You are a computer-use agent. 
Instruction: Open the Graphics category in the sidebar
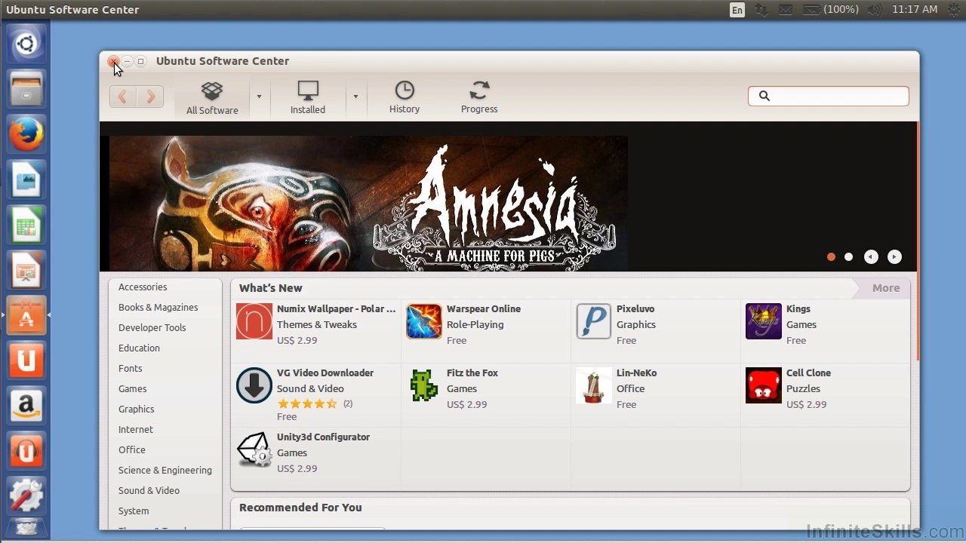136,410
